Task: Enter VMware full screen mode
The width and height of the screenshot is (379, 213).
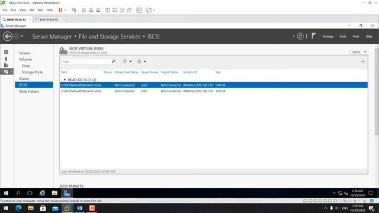Action: [x=122, y=10]
